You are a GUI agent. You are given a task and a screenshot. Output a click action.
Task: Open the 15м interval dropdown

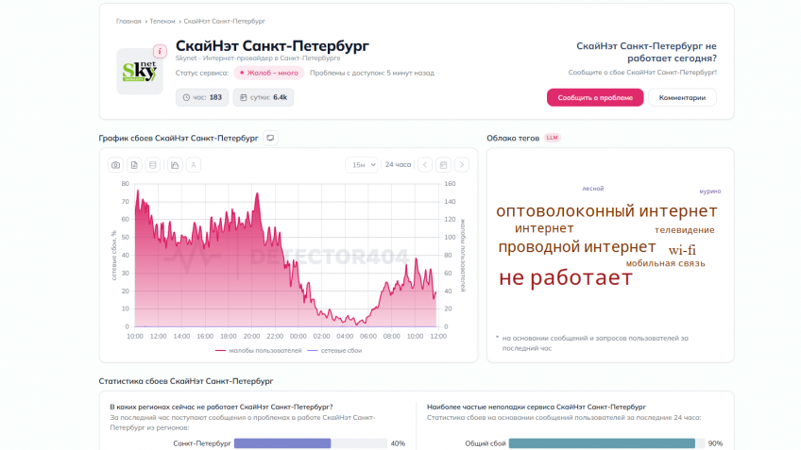tap(363, 165)
